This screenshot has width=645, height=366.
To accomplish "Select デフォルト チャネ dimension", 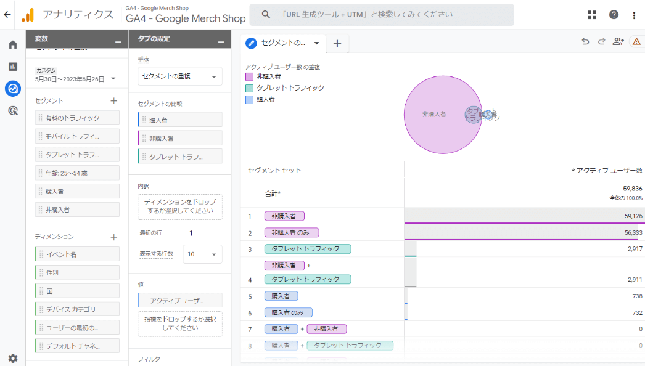I will pos(77,346).
